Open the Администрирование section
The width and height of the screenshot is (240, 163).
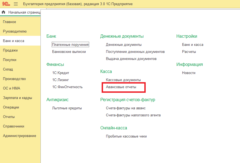point(20,136)
